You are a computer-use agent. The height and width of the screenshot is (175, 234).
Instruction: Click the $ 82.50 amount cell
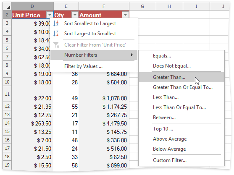coord(104,157)
